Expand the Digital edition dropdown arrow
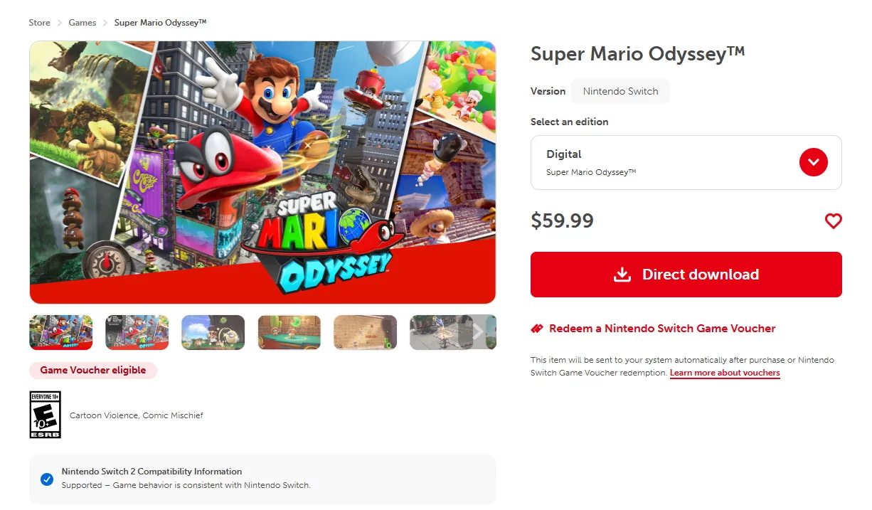Viewport: 872px width, 510px height. coord(813,162)
